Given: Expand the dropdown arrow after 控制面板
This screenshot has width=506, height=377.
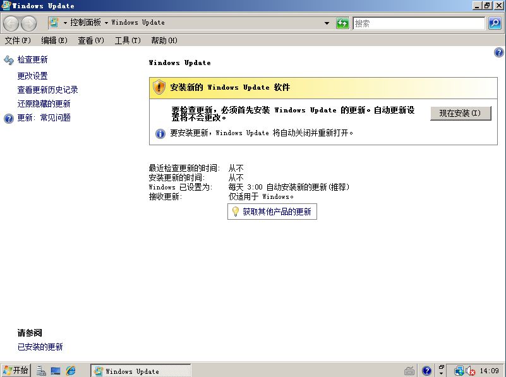Looking at the screenshot, I should 106,23.
